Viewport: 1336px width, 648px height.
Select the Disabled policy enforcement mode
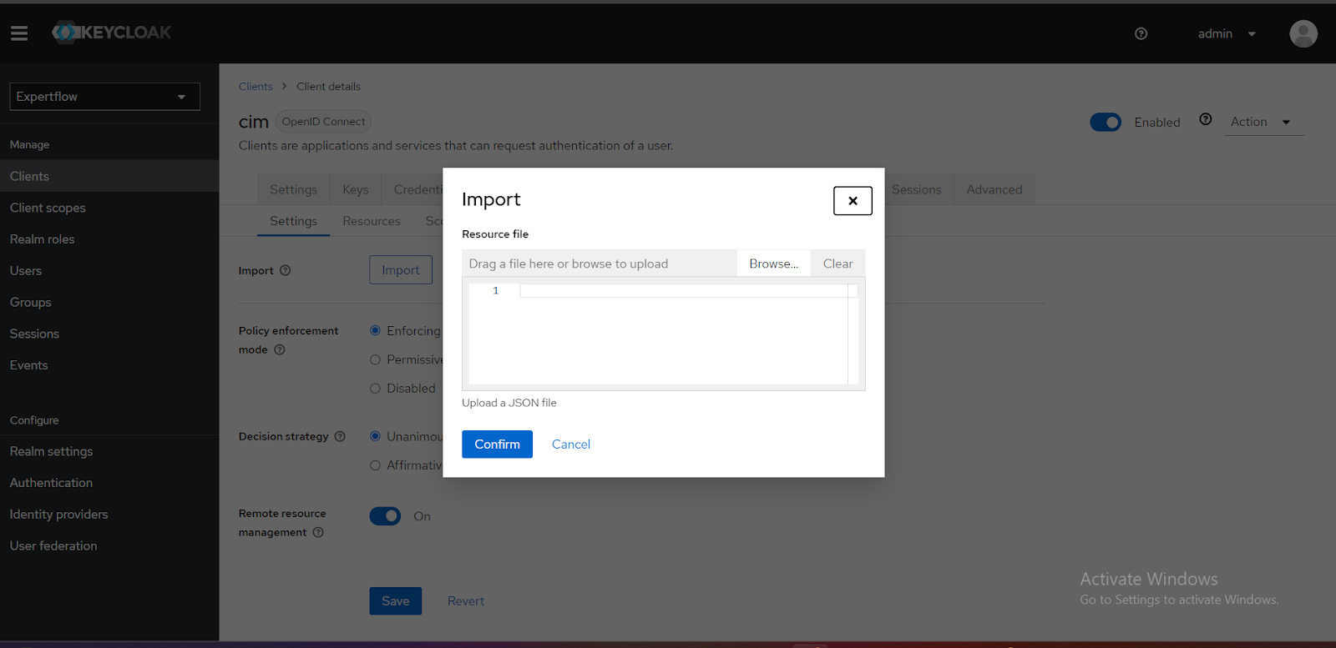pos(376,389)
